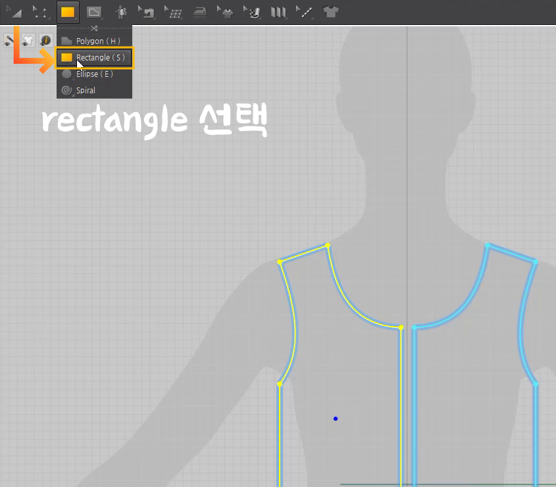Choose Spiral from the dropdown
The image size is (556, 487).
point(94,90)
